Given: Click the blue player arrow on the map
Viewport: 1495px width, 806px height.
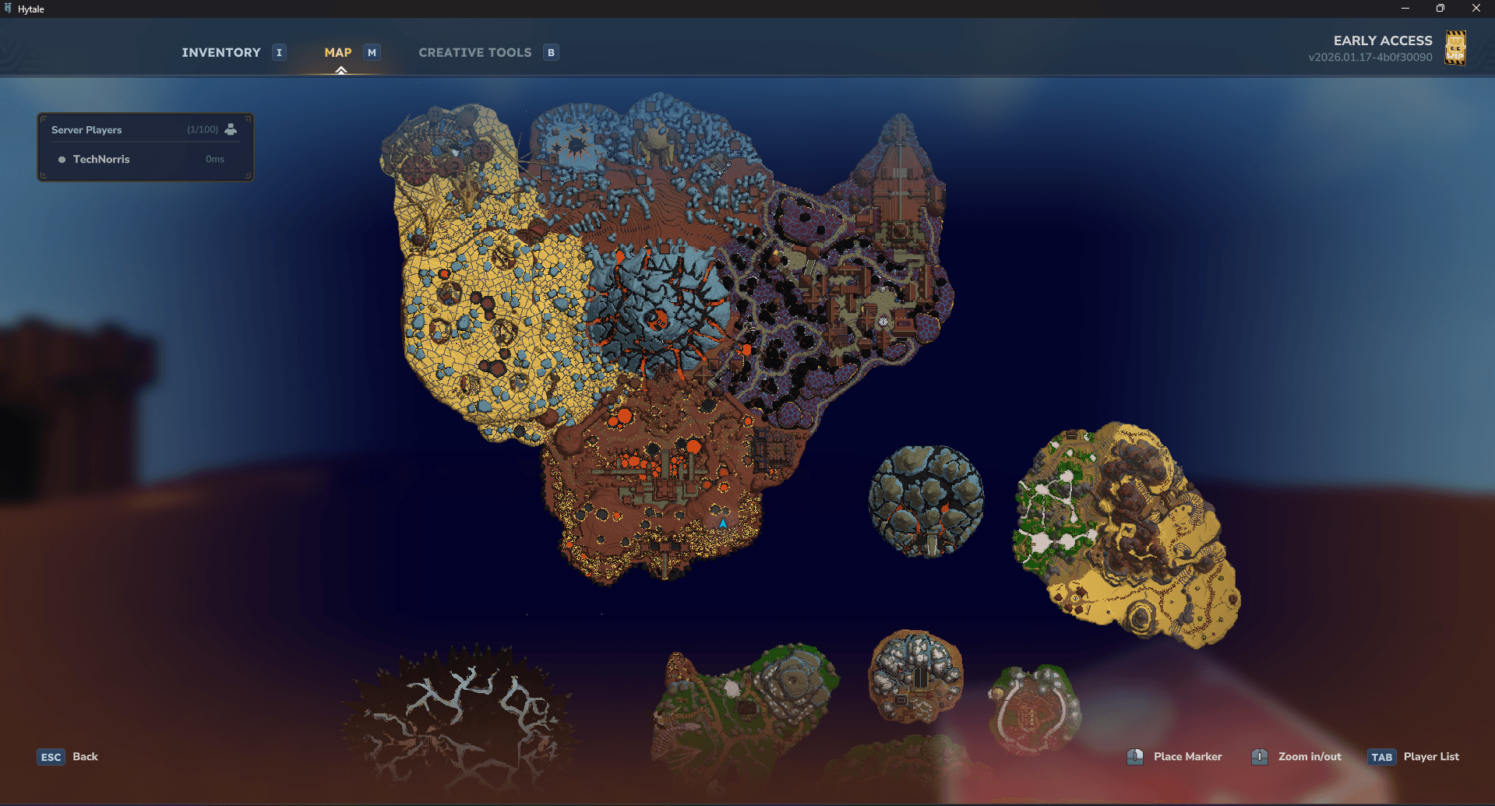Looking at the screenshot, I should tap(722, 523).
